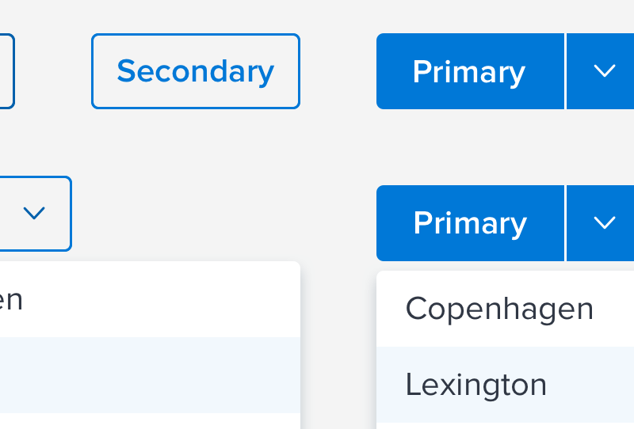This screenshot has width=634, height=429.
Task: Click the down chevron beside the lower Primary button
Action: [x=604, y=223]
